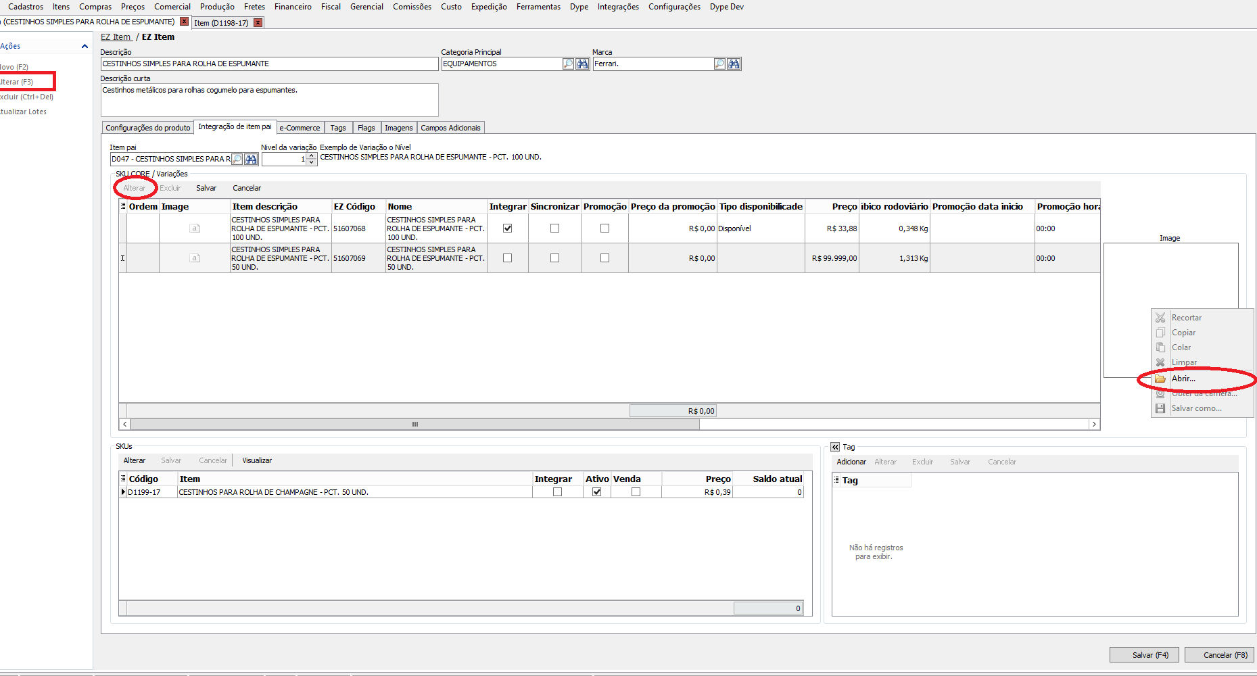The height and width of the screenshot is (676, 1257).
Task: Uncheck Integrar for item 51607068
Action: click(507, 228)
